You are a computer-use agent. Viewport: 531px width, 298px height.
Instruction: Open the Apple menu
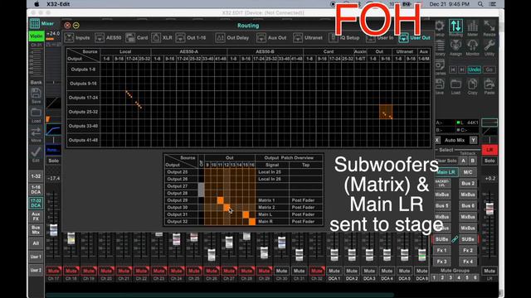point(37,4)
